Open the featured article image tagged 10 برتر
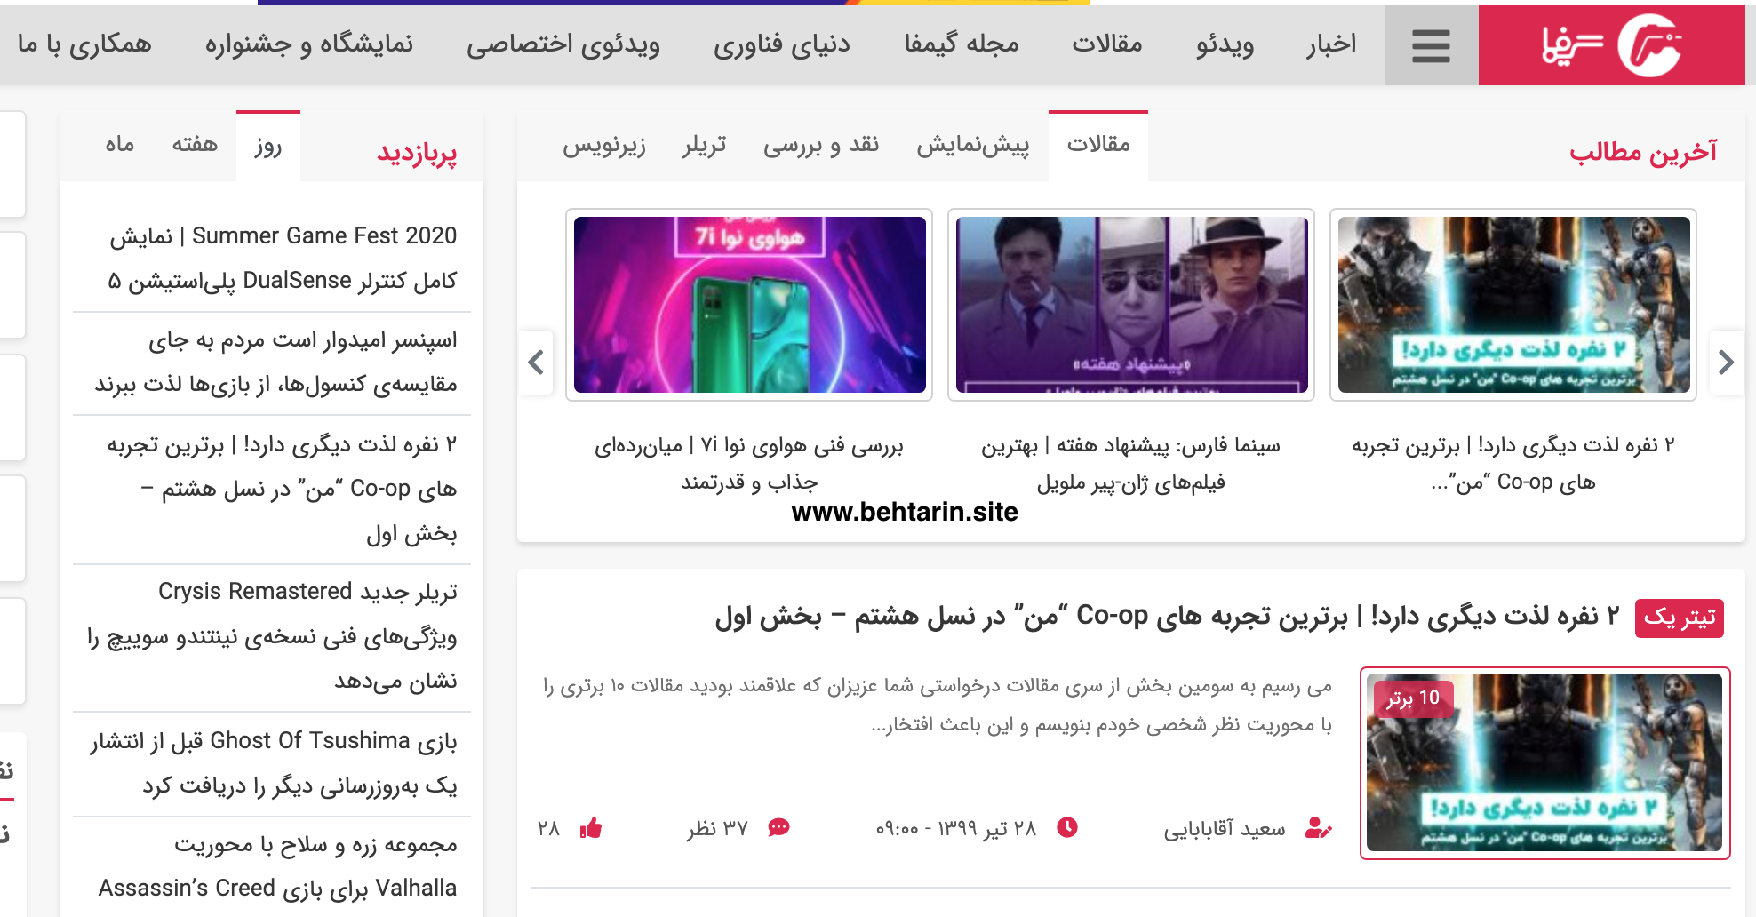 pyautogui.click(x=1544, y=762)
